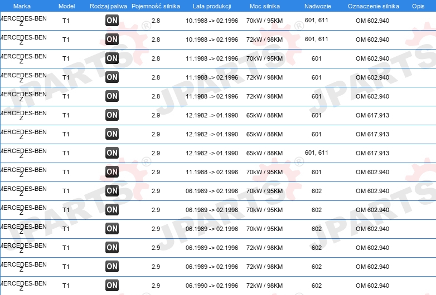
Task: Click model T1 in the 2.9 11.1988 row
Action: click(66, 172)
